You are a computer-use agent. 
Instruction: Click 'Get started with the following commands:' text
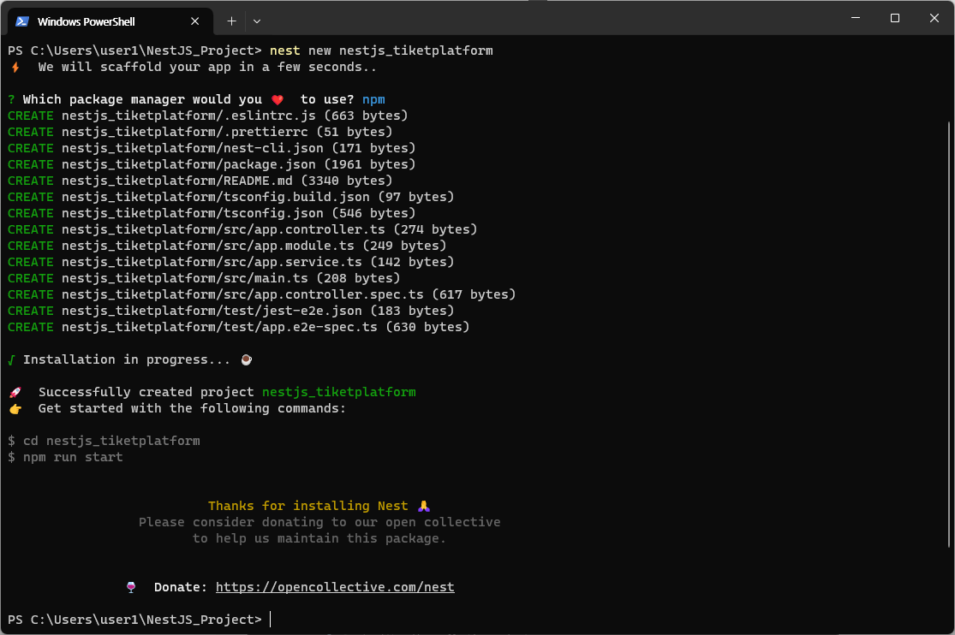coord(192,408)
